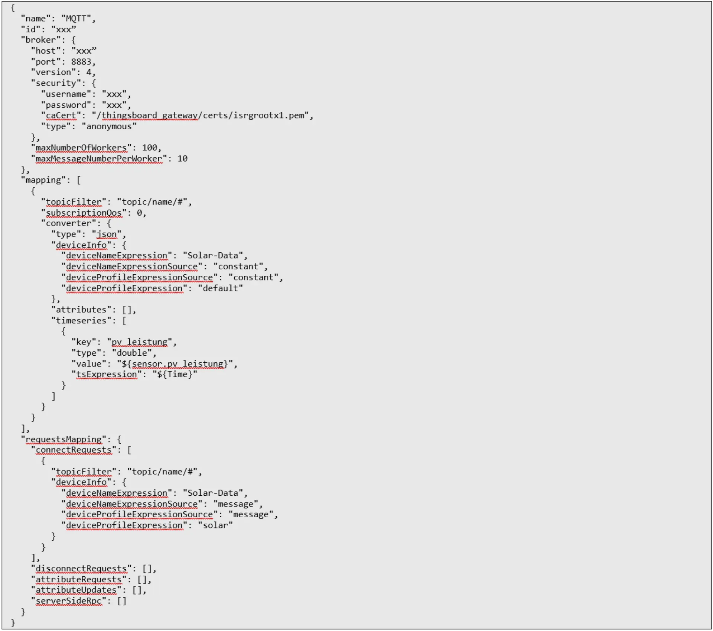Click the "anonymous" security type value

click(110, 126)
